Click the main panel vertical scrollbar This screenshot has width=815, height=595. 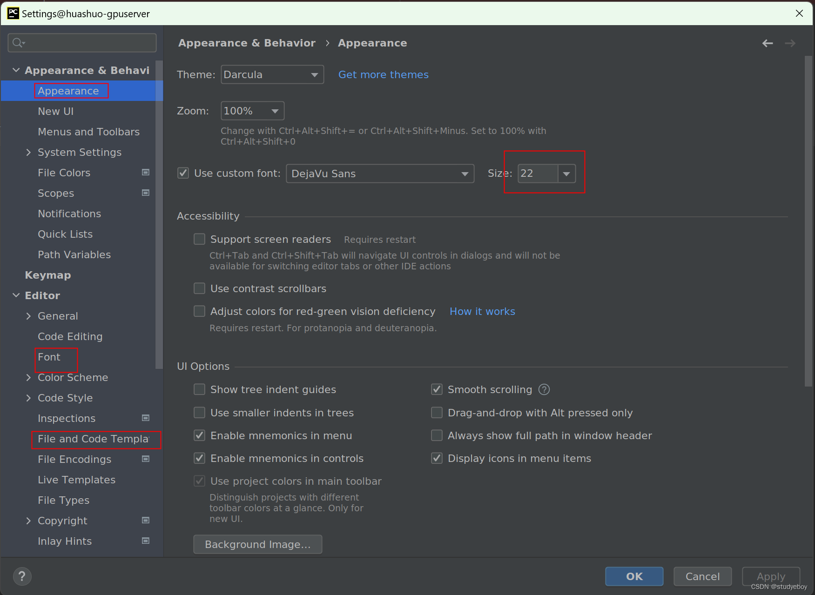(808, 221)
